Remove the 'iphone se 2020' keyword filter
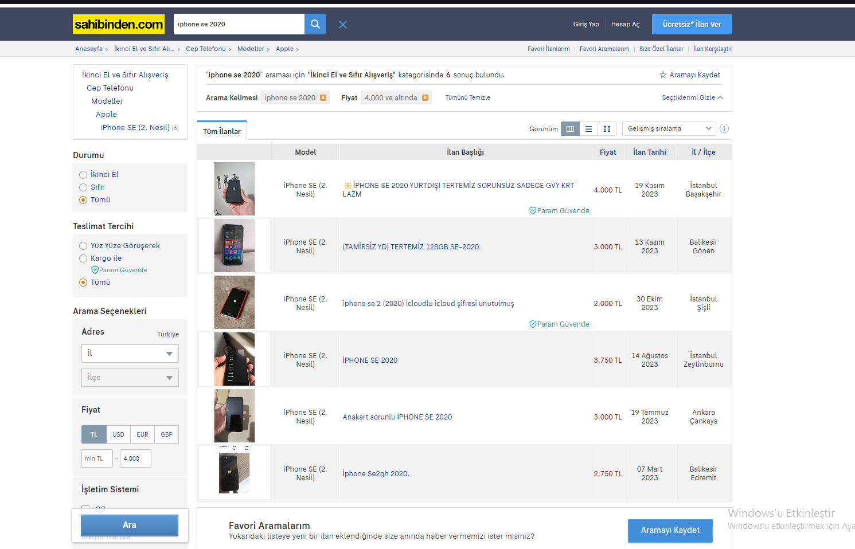The height and width of the screenshot is (549, 855). click(323, 98)
